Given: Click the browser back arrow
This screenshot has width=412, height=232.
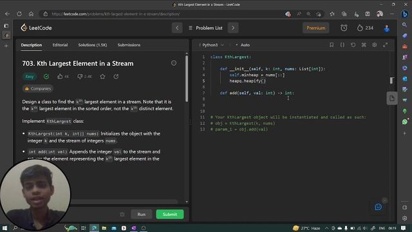Looking at the screenshot, I should pyautogui.click(x=7, y=14).
